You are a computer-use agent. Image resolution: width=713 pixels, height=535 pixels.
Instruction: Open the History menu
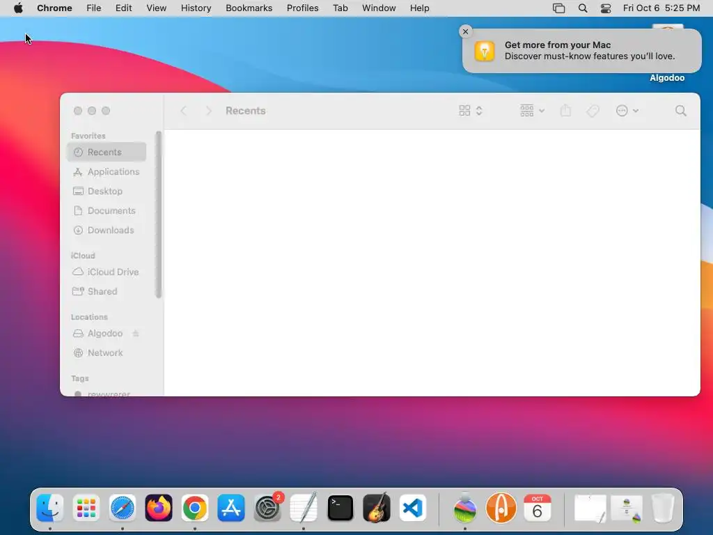(196, 8)
